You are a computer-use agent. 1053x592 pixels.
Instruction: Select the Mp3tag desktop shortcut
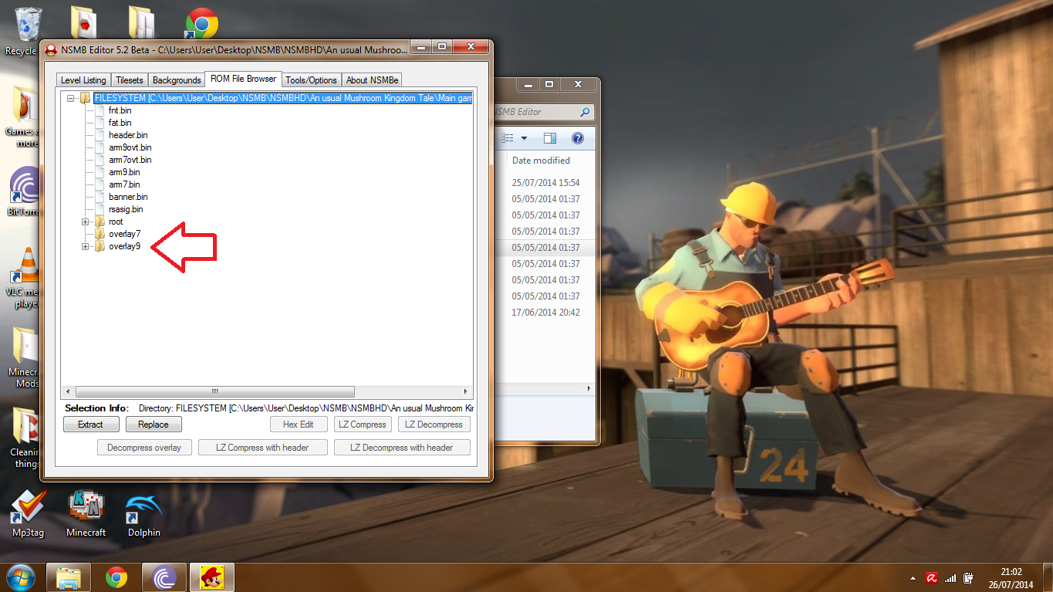[29, 513]
